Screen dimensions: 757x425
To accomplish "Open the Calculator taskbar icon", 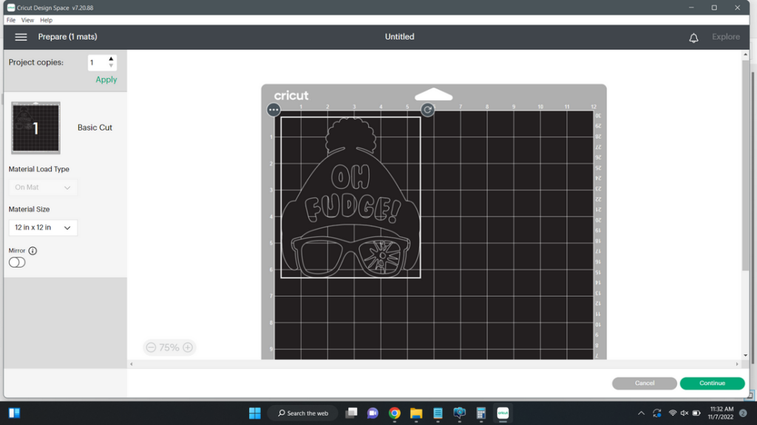I will 481,413.
